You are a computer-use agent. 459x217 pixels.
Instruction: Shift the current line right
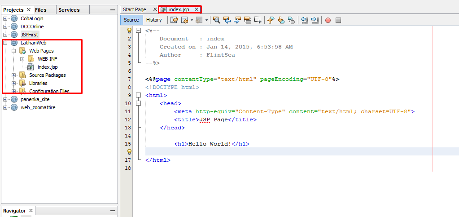click(315, 20)
